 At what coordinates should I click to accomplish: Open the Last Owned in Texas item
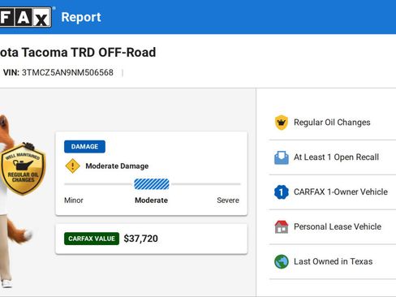(333, 261)
